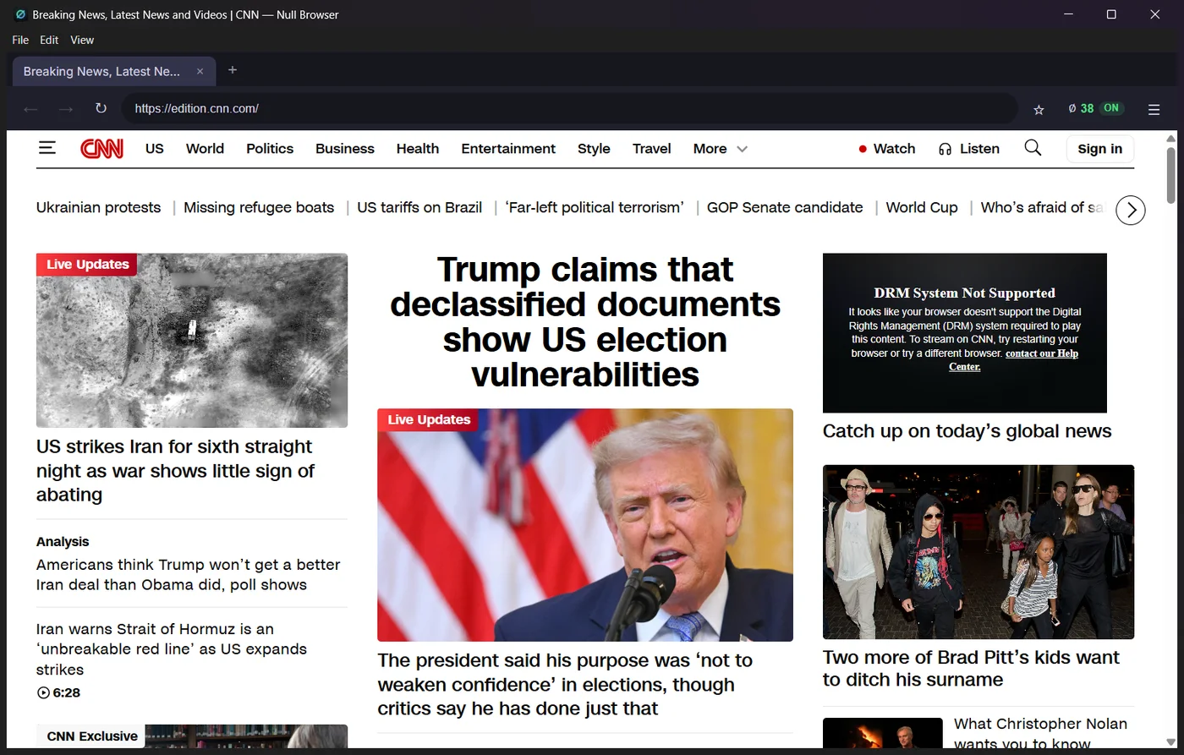Open the Travel section
Viewport: 1184px width, 755px height.
coord(651,149)
